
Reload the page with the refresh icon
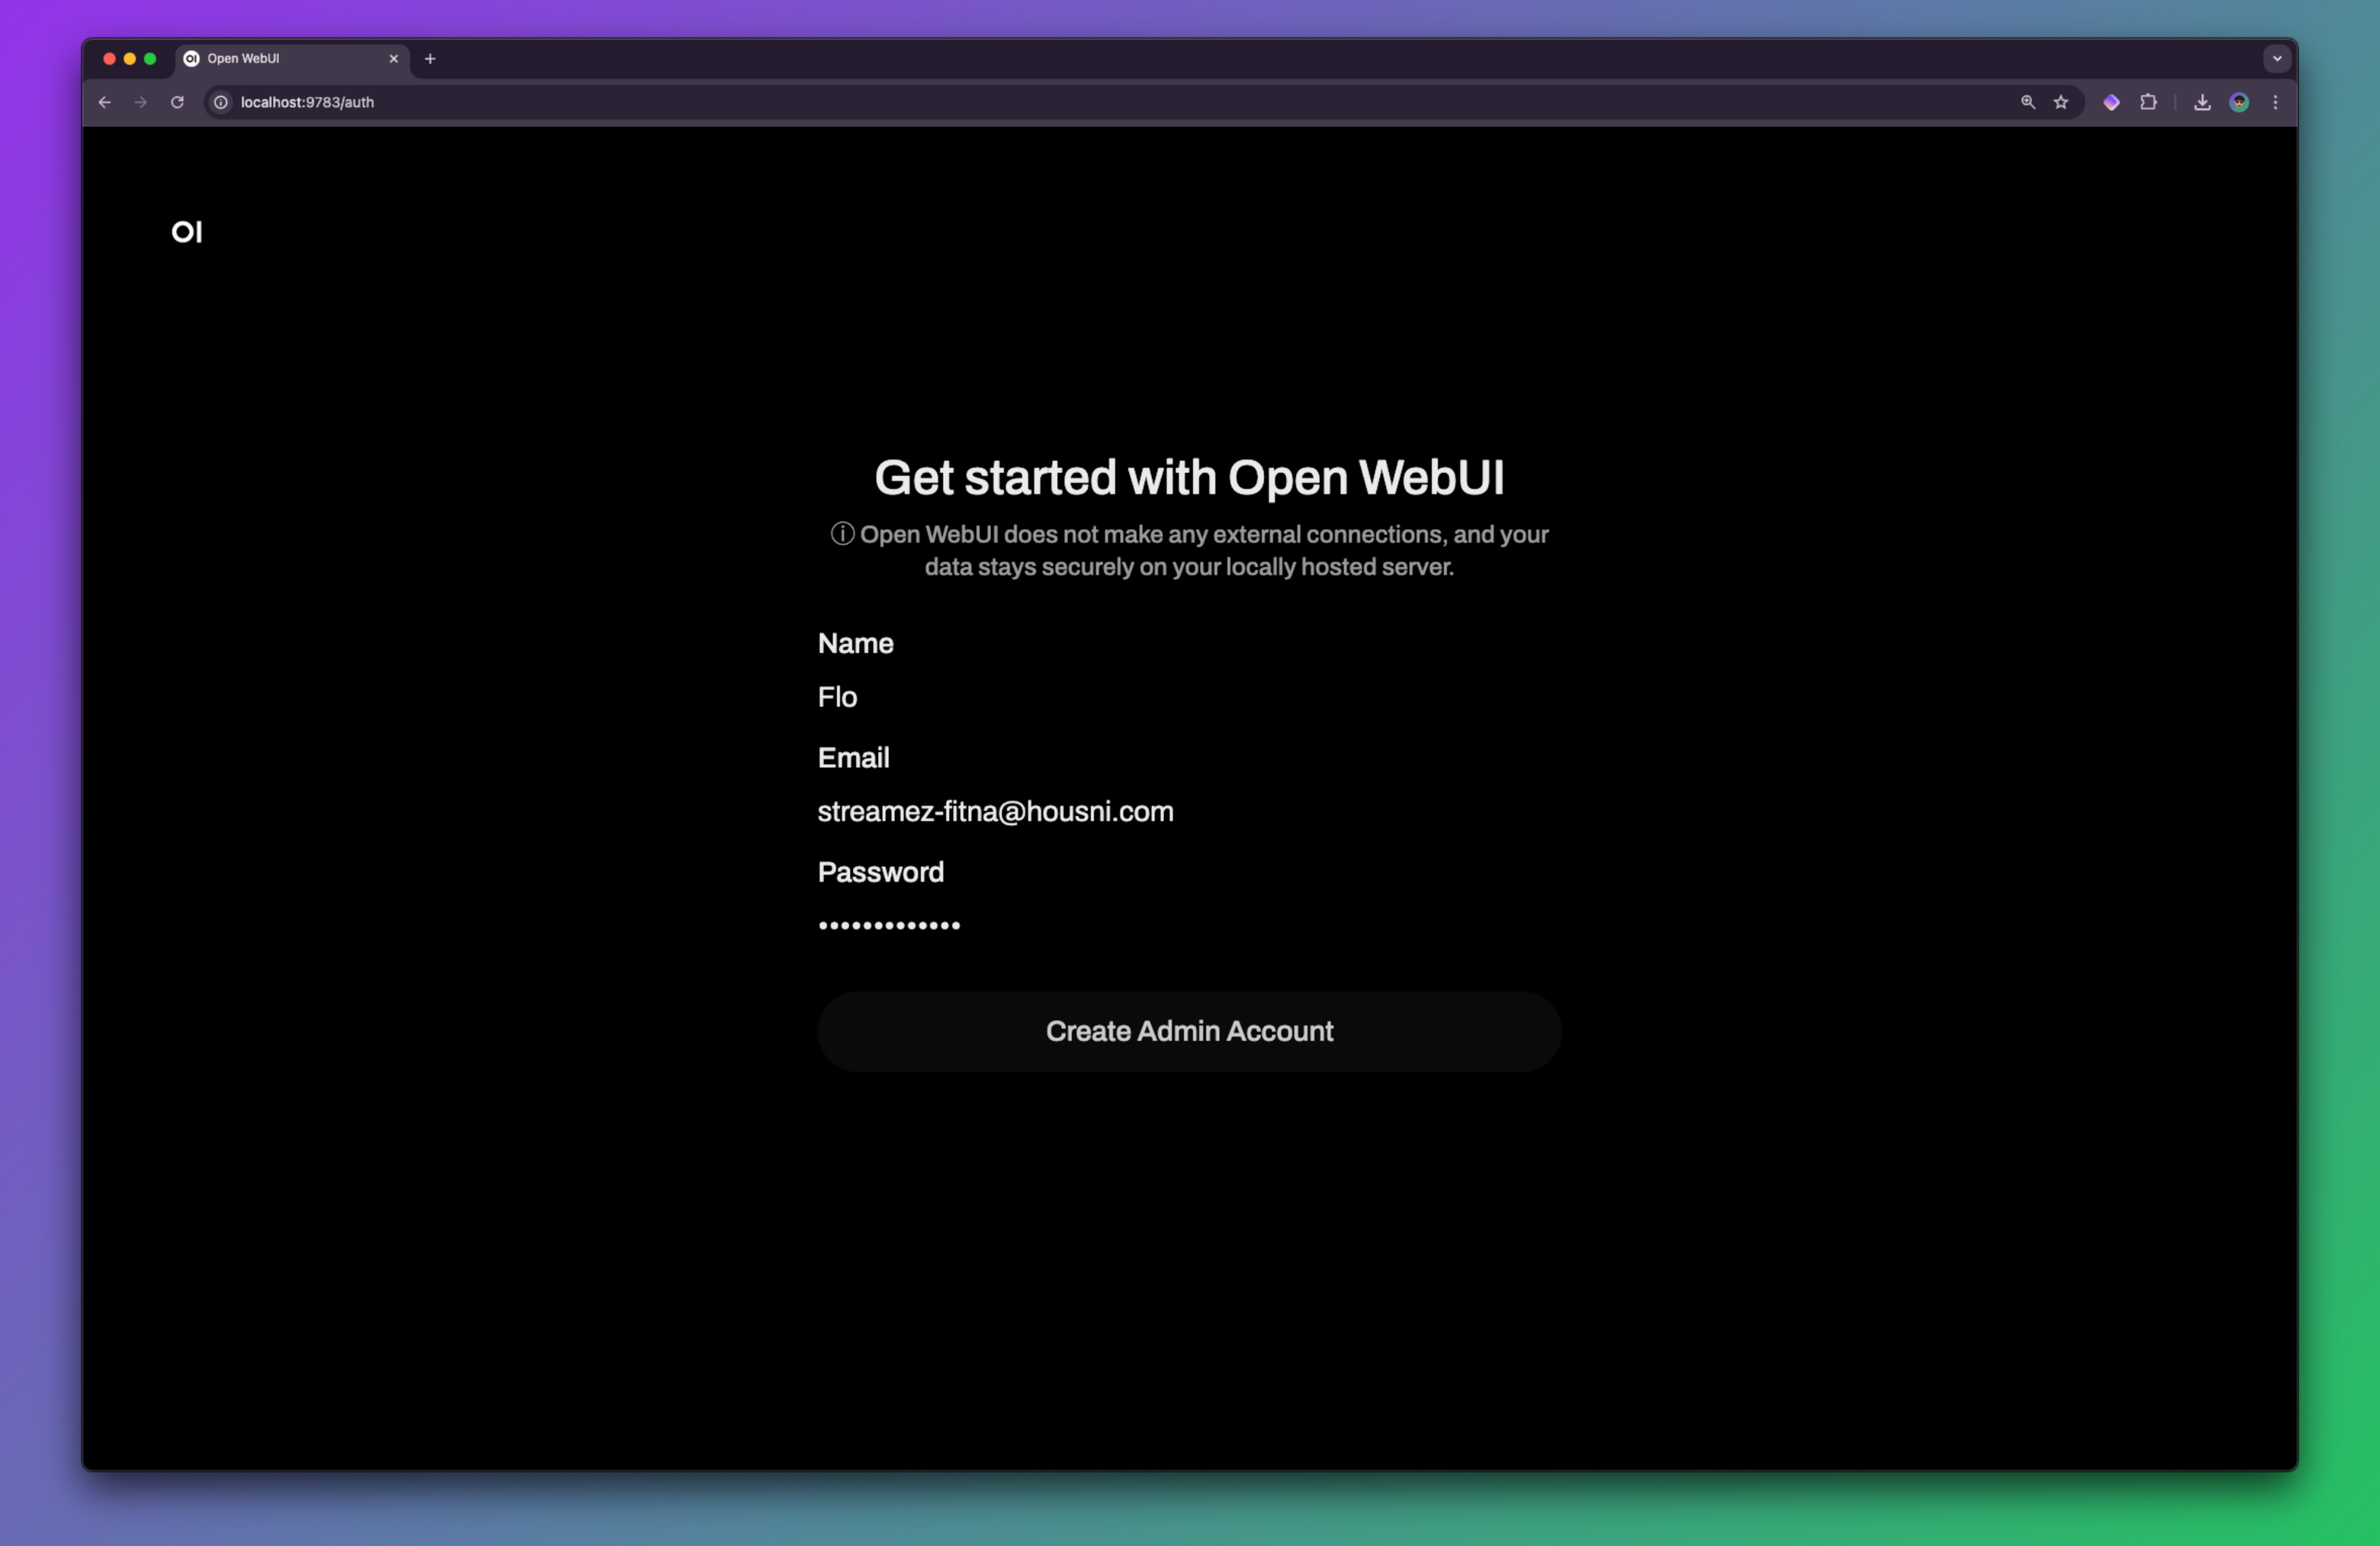tap(177, 102)
